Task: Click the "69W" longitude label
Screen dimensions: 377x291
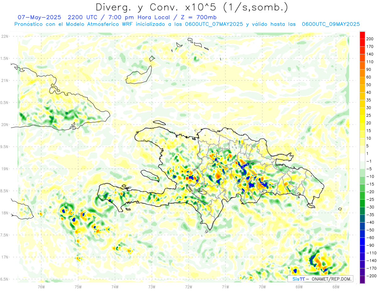Action: coord(299,287)
